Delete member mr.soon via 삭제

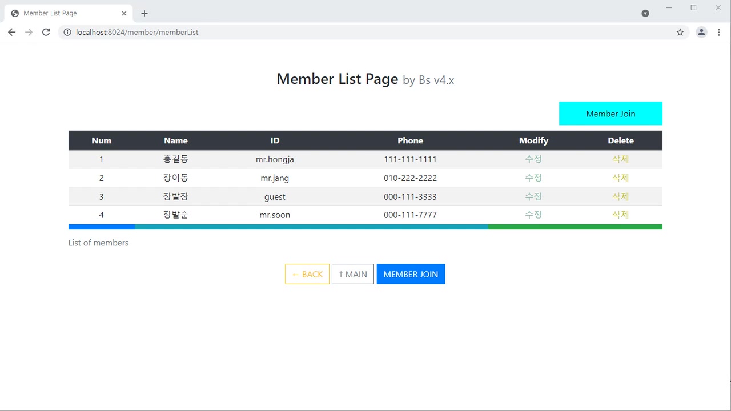(x=620, y=215)
